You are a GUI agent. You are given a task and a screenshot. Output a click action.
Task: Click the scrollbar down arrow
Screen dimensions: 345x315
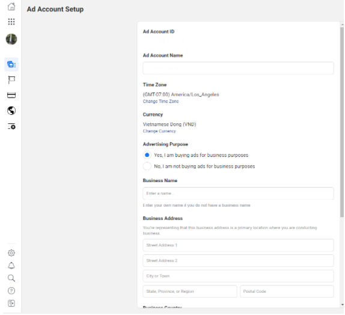click(x=342, y=305)
